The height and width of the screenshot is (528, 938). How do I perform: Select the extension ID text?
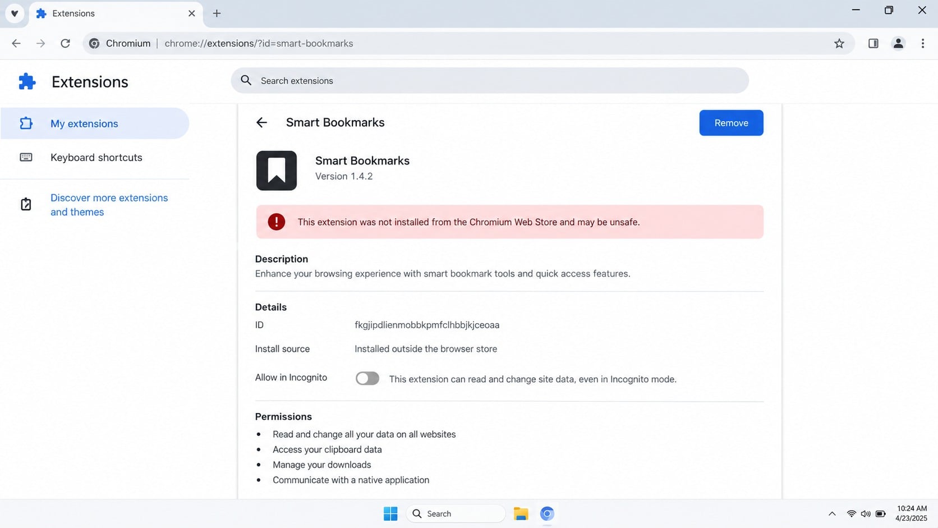click(x=427, y=325)
